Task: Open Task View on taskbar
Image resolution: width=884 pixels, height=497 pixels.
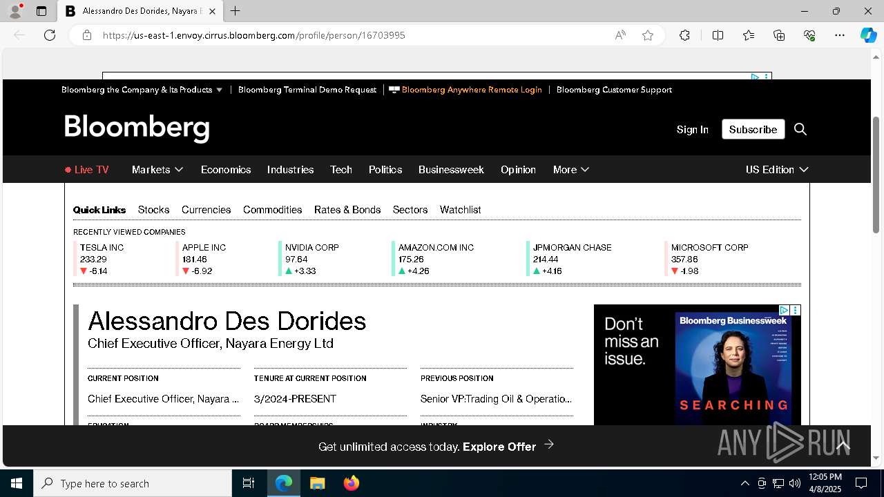Action: (x=249, y=483)
